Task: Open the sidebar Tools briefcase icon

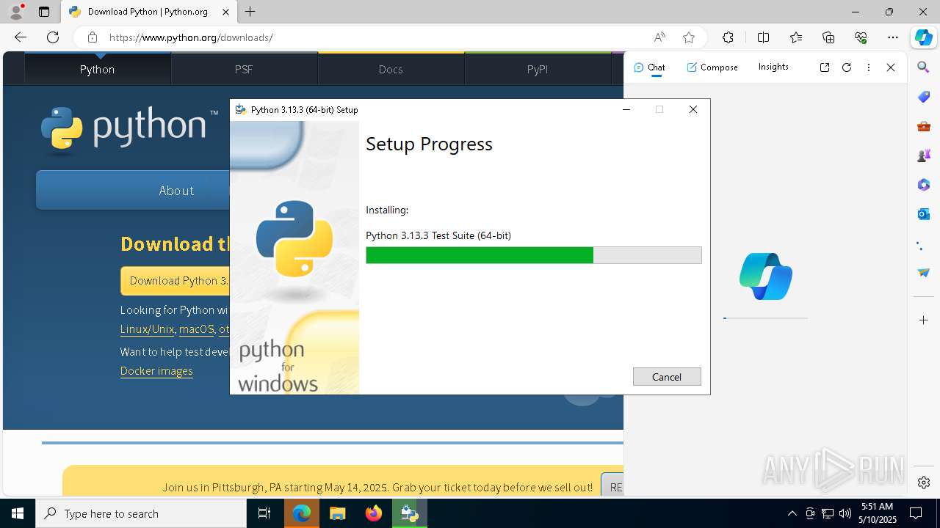Action: pos(924,126)
